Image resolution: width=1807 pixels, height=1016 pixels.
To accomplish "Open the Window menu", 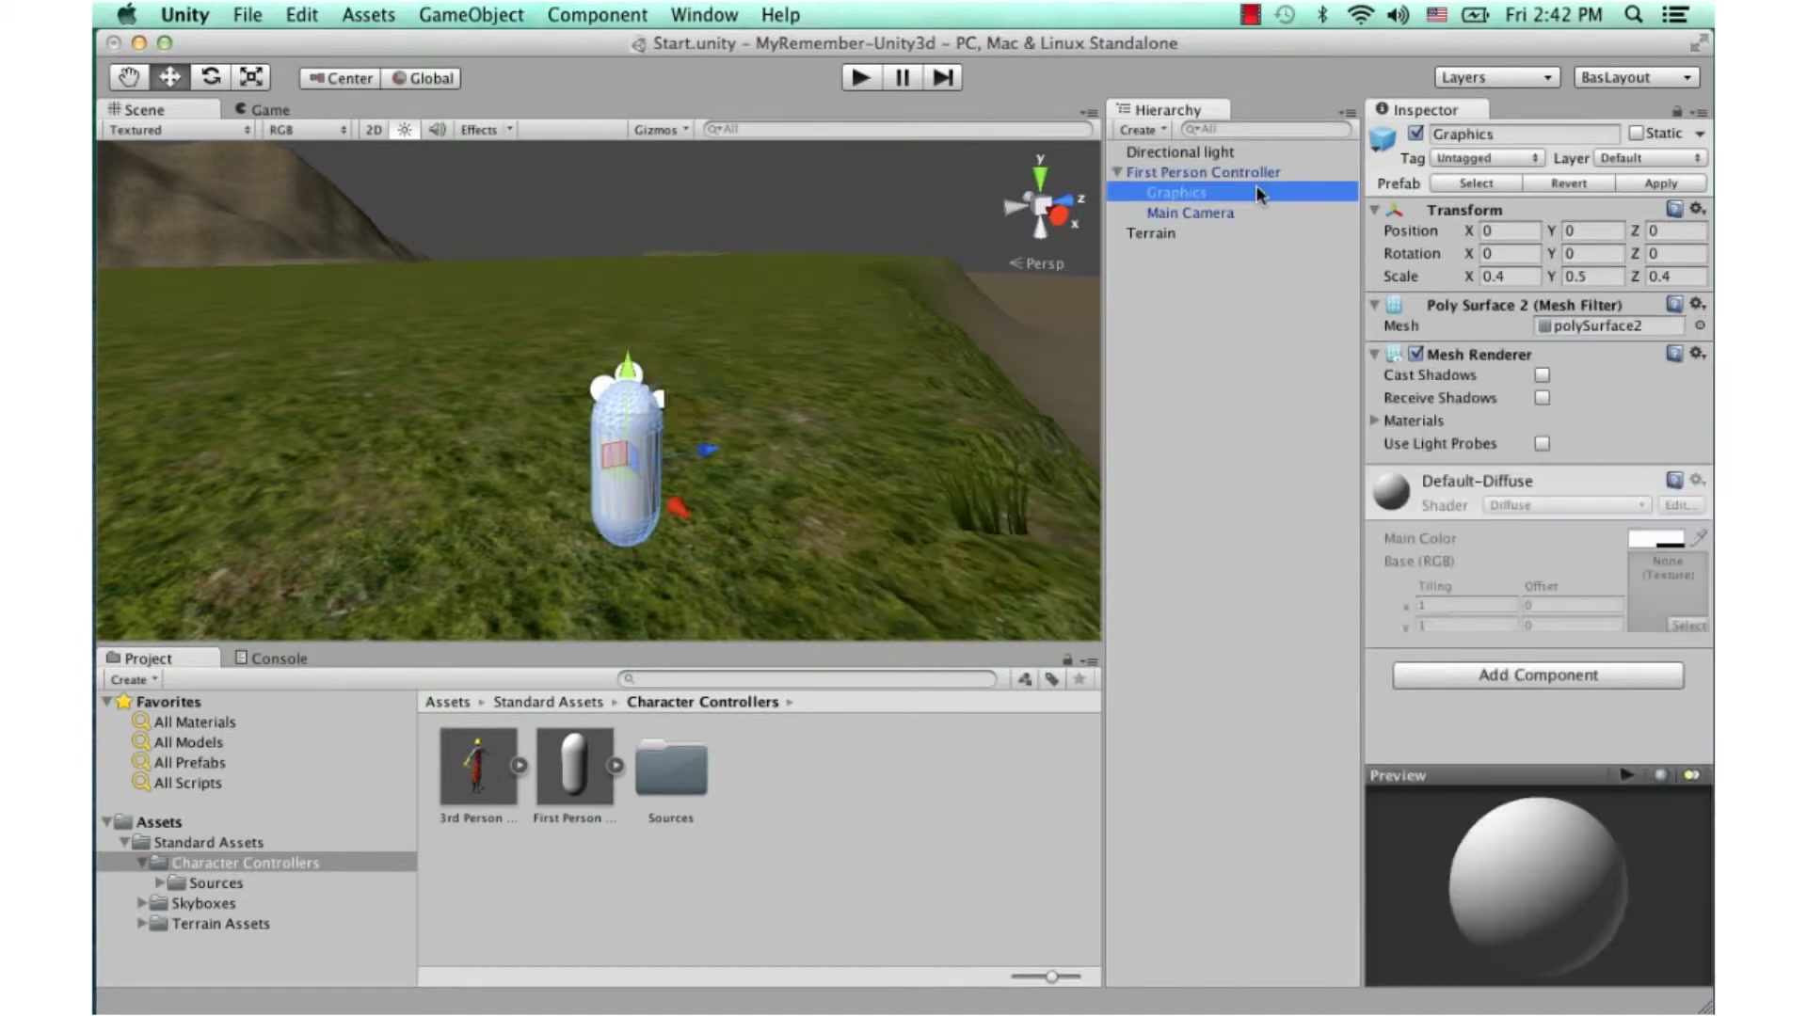I will pyautogui.click(x=704, y=14).
